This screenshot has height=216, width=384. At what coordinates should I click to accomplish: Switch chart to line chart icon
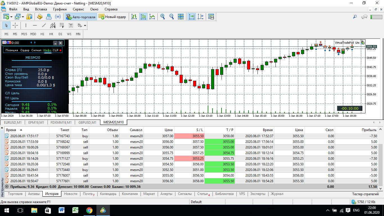[x=152, y=17]
